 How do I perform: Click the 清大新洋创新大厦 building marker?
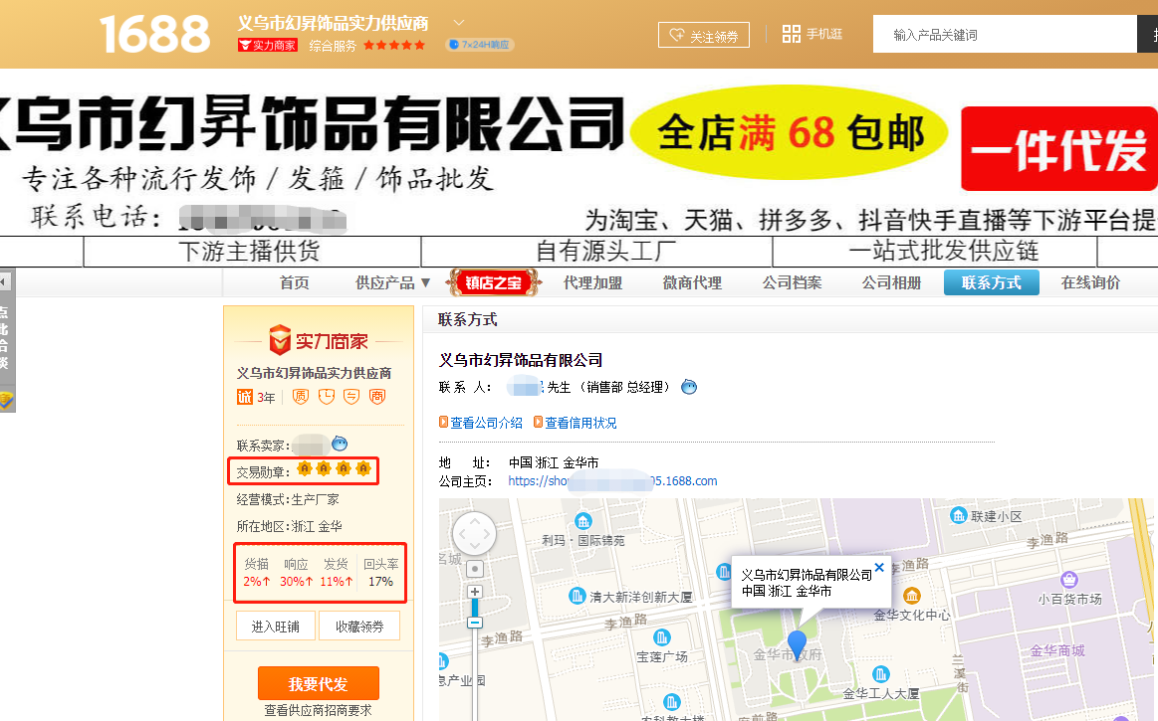click(578, 596)
